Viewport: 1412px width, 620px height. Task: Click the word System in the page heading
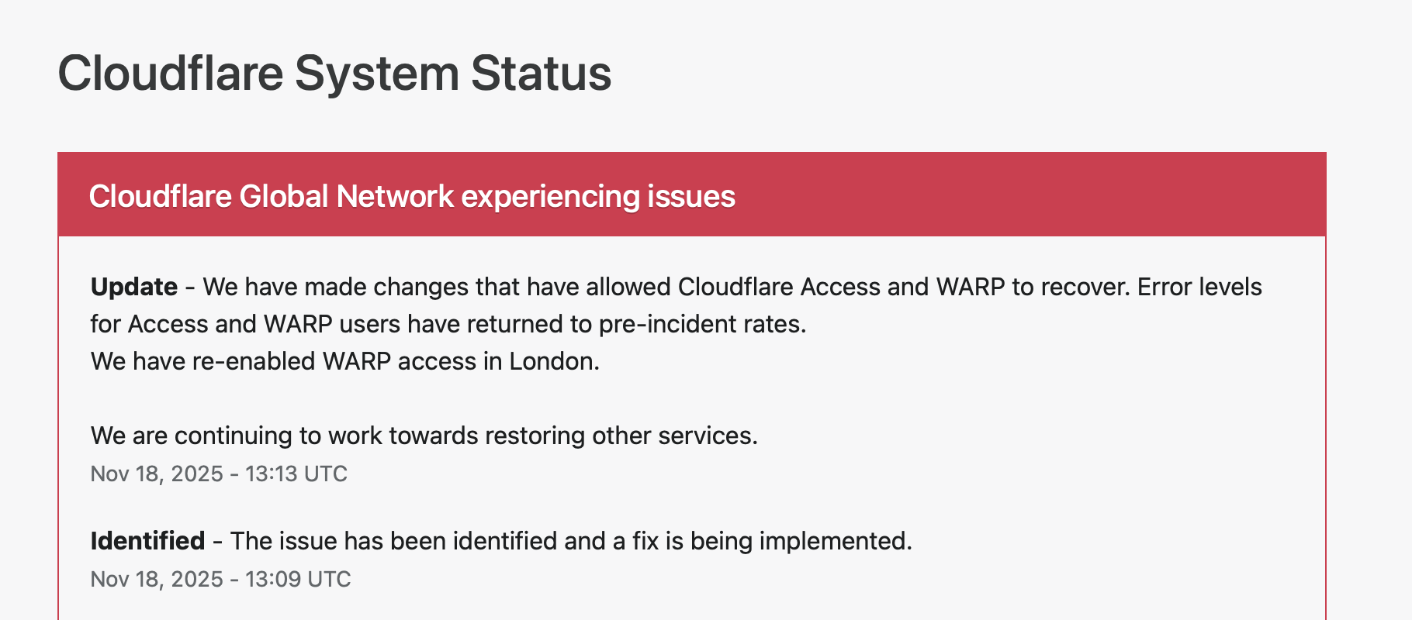376,74
